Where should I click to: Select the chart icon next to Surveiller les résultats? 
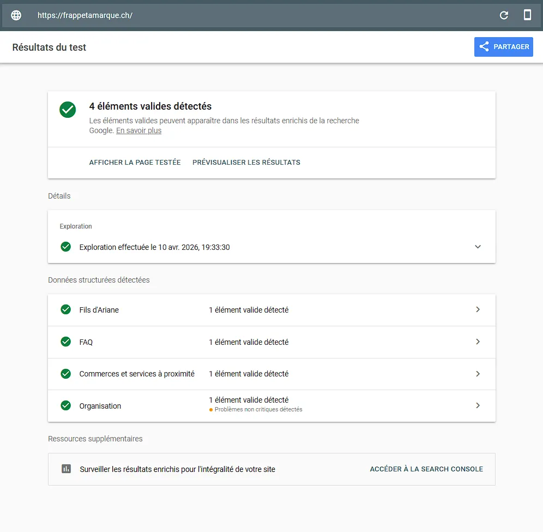[66, 469]
